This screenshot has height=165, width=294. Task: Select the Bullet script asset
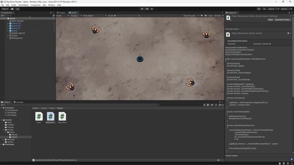[x=39, y=117]
